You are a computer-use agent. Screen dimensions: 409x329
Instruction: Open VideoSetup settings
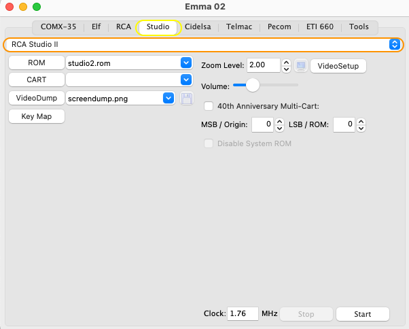338,66
